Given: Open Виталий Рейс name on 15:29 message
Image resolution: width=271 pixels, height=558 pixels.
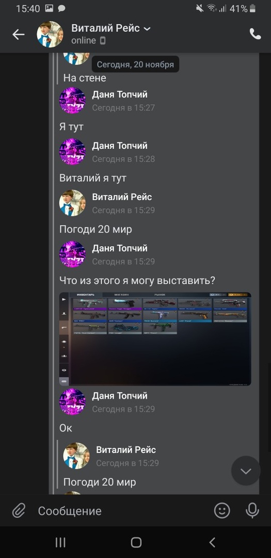Looking at the screenshot, I should (x=122, y=197).
